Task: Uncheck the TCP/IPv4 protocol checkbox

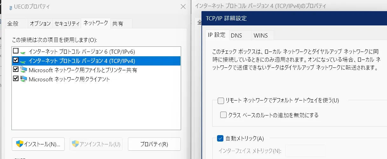Action: 16,60
